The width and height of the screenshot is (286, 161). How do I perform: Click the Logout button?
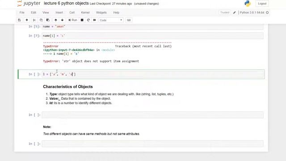click(262, 4)
